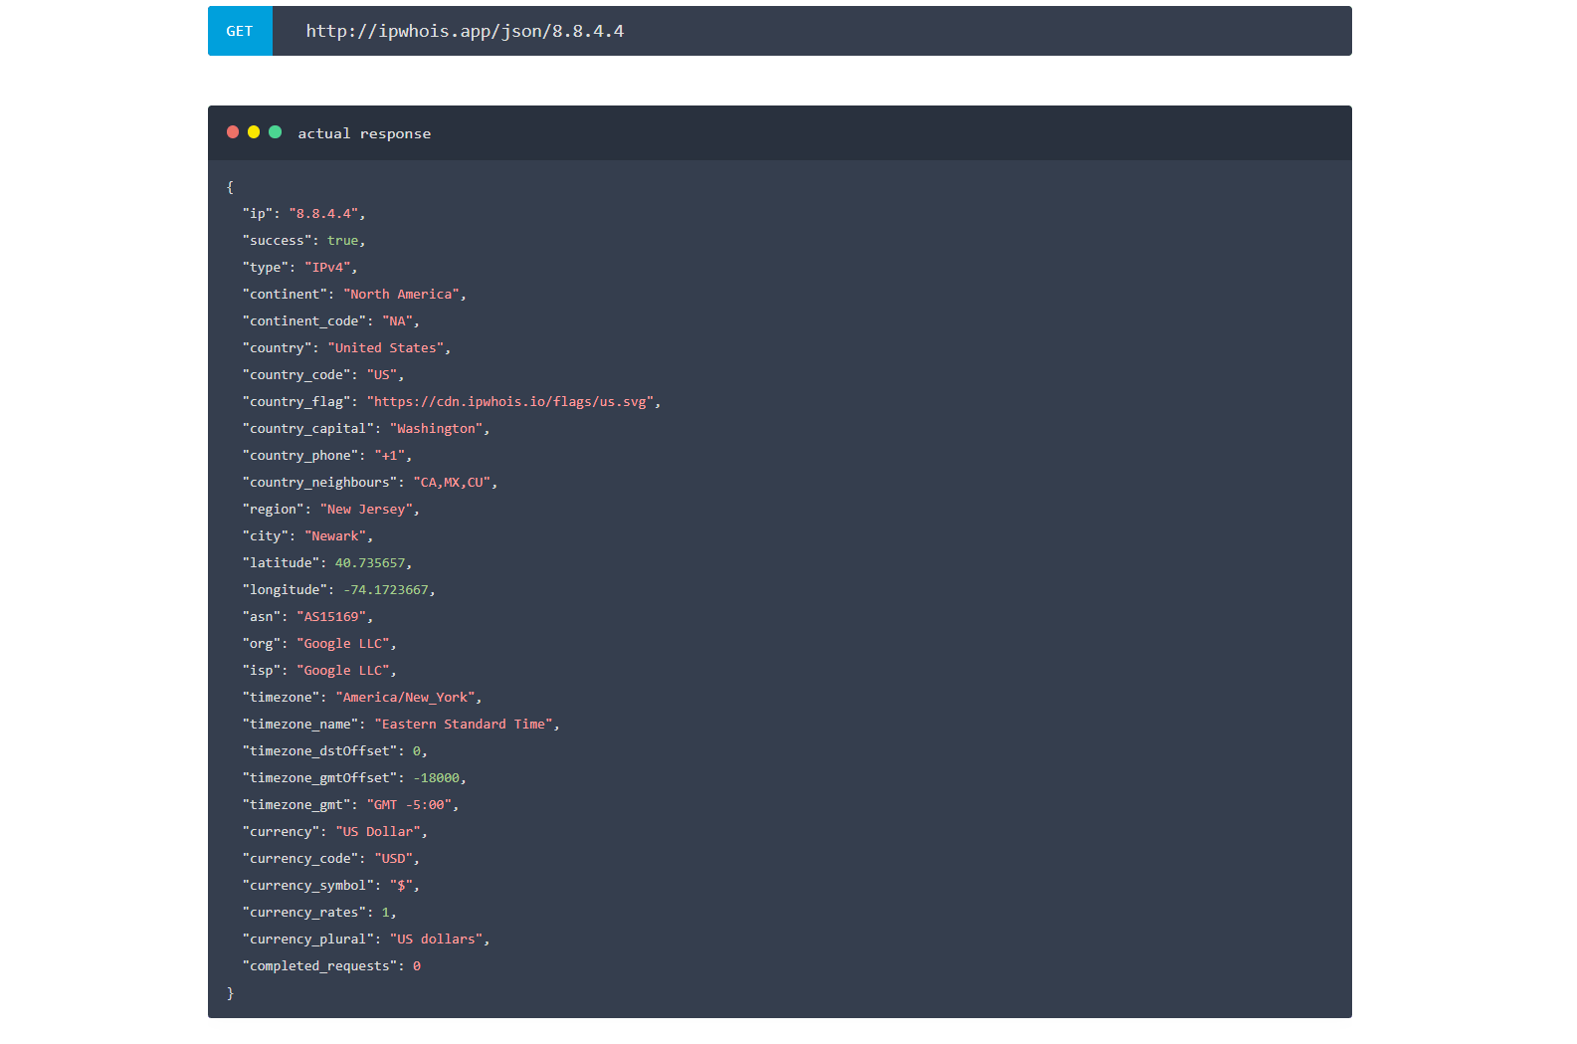
Task: Click the "currency_symbol" key name
Action: tap(308, 886)
